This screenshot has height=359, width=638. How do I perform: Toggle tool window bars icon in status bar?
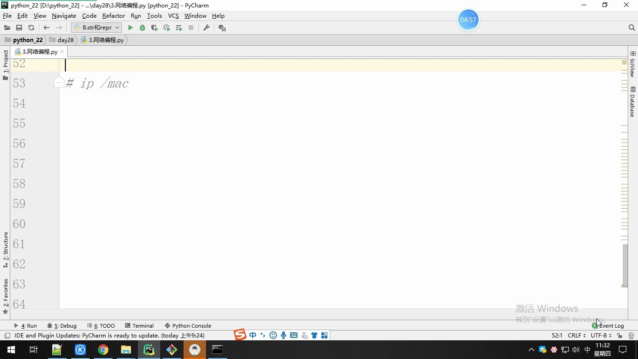point(7,336)
